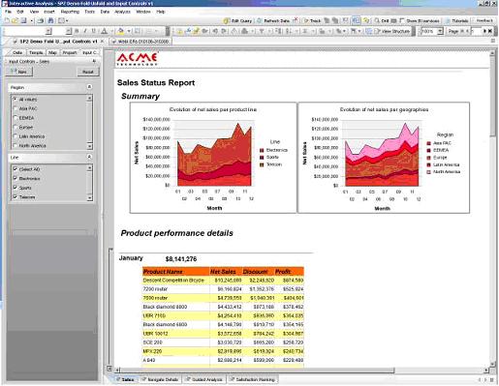Click the Edit Query toolbar icon
Screen dimensions: 499x386
[x=237, y=20]
